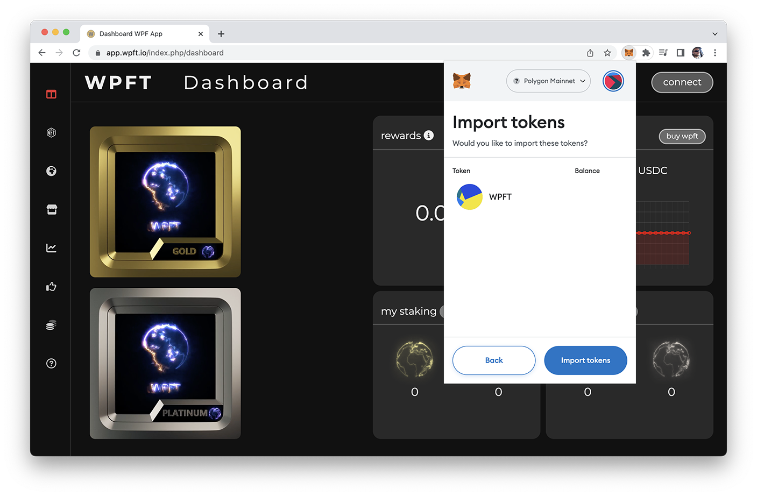The height and width of the screenshot is (496, 757).
Task: Click the connect wallet button
Action: coord(682,82)
